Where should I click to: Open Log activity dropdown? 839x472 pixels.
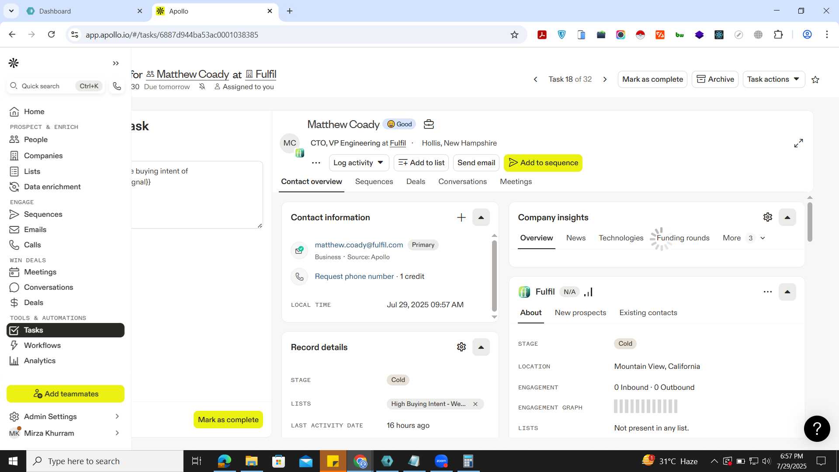point(358,163)
